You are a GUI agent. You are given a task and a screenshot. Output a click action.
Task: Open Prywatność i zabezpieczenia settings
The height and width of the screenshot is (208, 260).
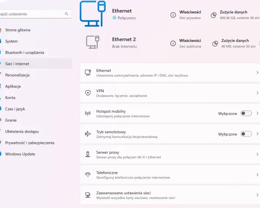36,143
